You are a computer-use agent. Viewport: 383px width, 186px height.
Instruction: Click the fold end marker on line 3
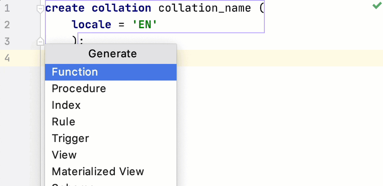click(x=40, y=42)
